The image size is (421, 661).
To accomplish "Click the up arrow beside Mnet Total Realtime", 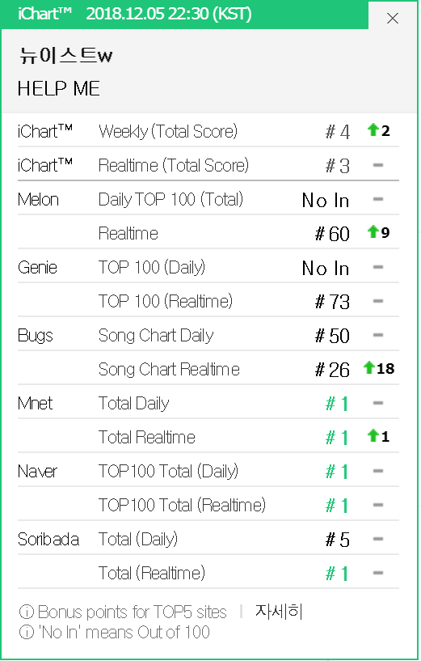I will 373,435.
